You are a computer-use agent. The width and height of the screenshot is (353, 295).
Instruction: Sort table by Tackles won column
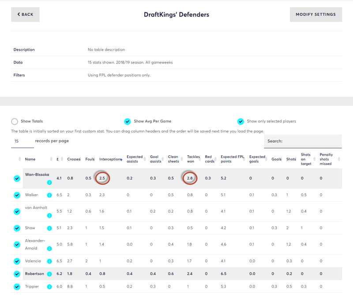193,159
